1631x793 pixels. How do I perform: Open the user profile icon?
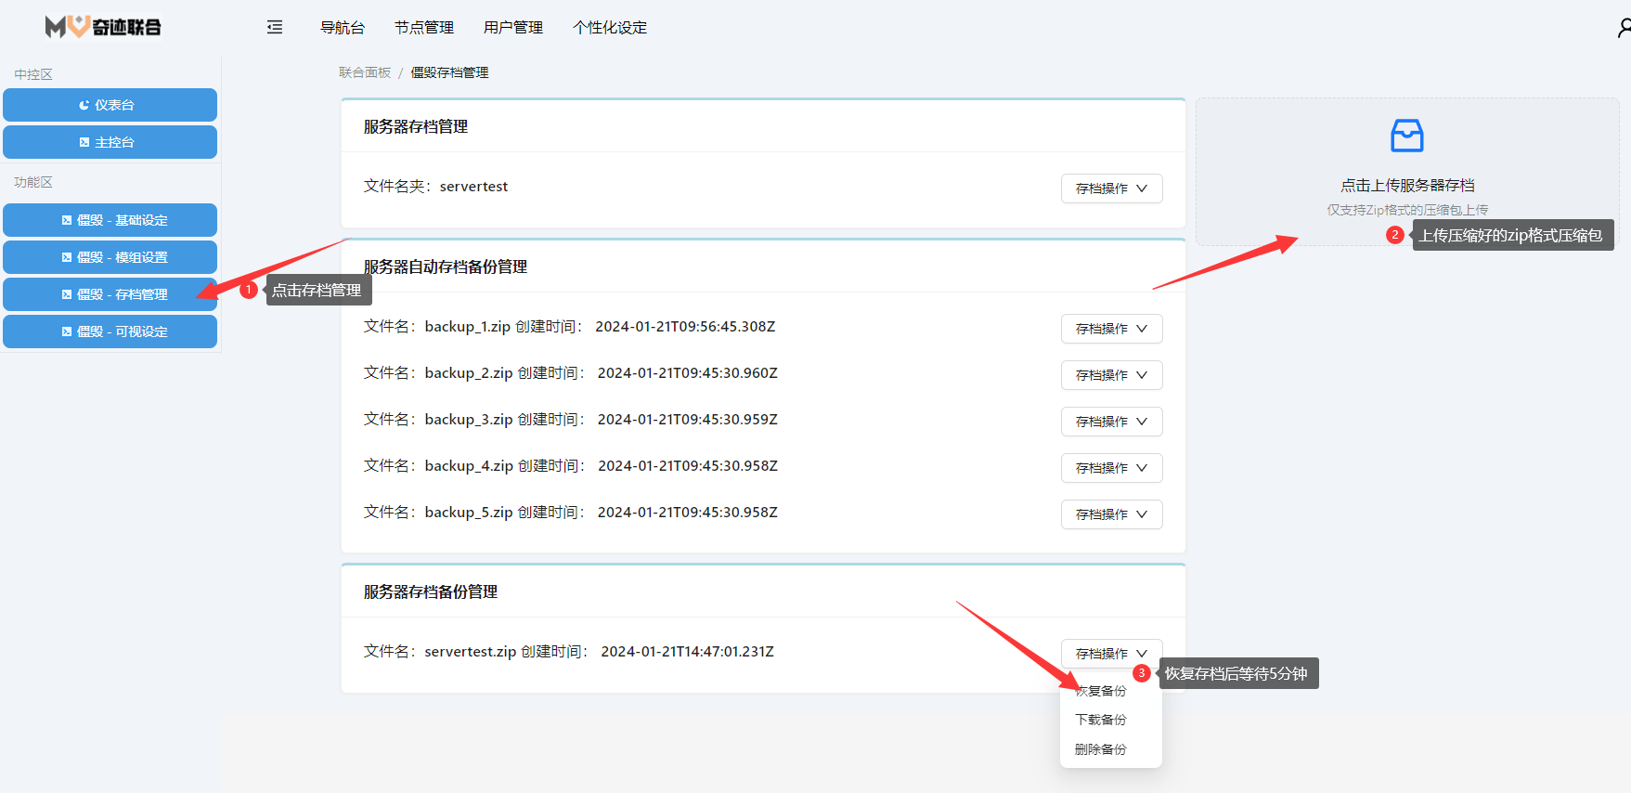click(x=1624, y=28)
